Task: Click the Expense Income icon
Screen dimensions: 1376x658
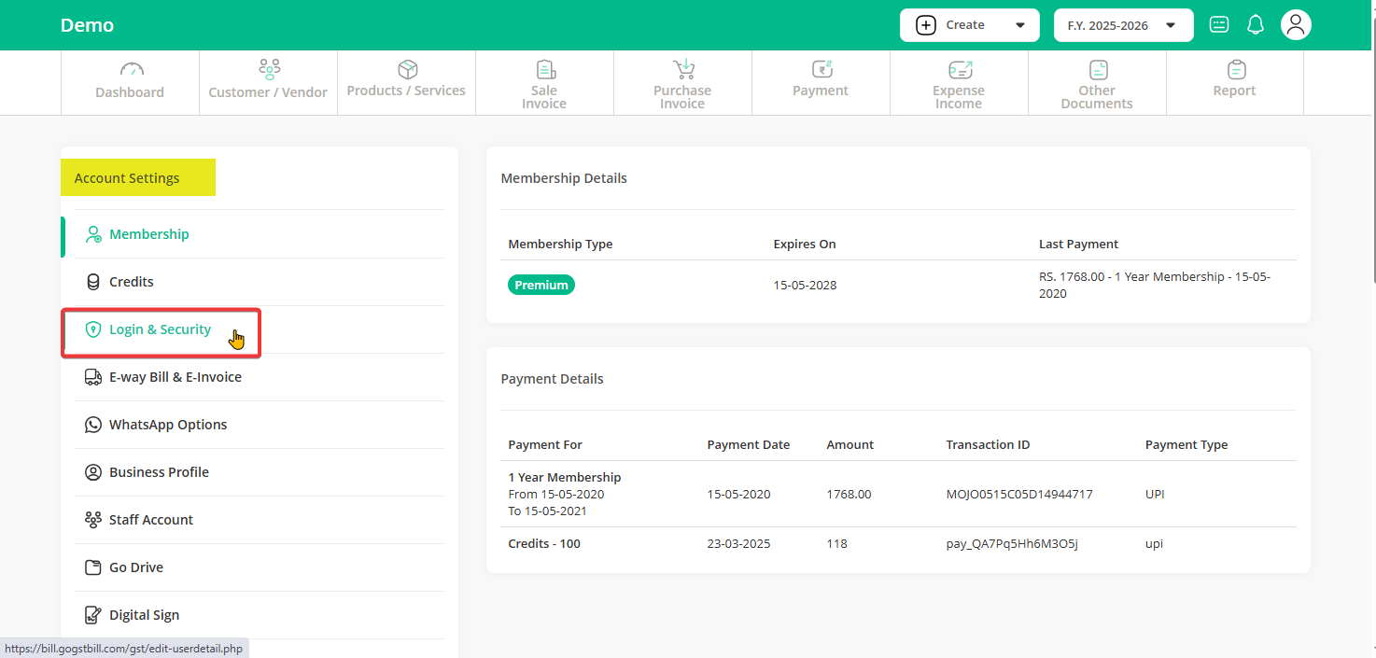Action: click(960, 70)
